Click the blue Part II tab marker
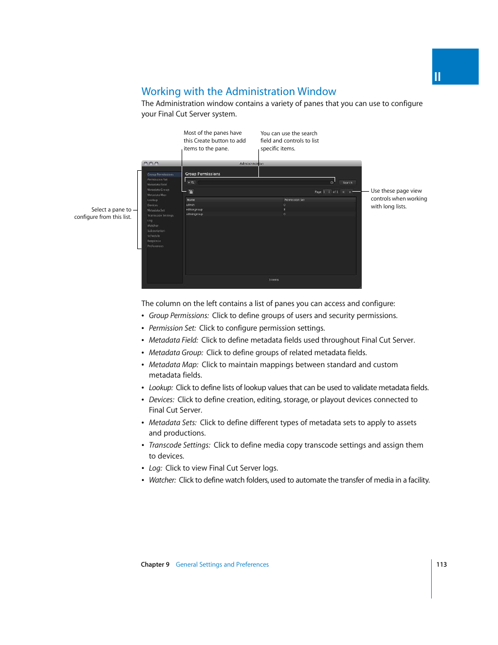This screenshot has height=645, width=498. click(x=455, y=66)
